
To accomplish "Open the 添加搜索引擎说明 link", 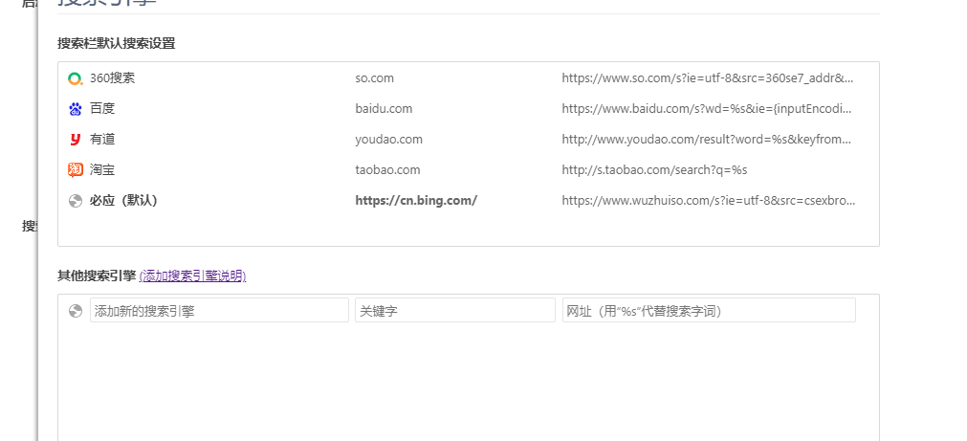I will click(x=192, y=276).
